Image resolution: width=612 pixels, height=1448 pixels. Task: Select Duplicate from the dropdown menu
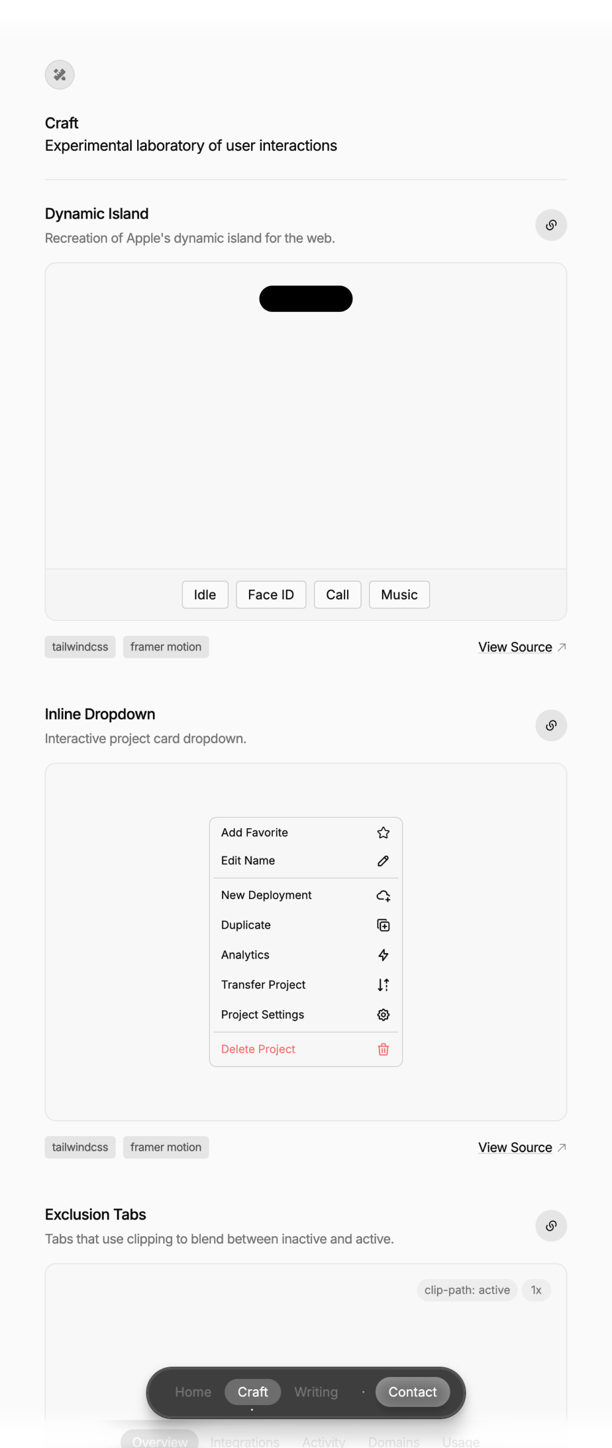pos(306,925)
